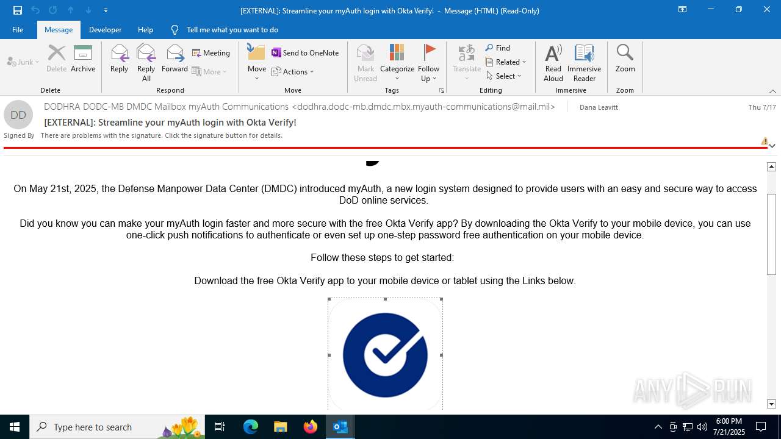Click the sender name and email address

click(x=300, y=107)
